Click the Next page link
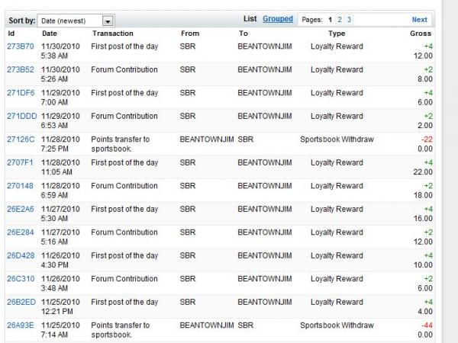458x343 pixels. pyautogui.click(x=419, y=20)
